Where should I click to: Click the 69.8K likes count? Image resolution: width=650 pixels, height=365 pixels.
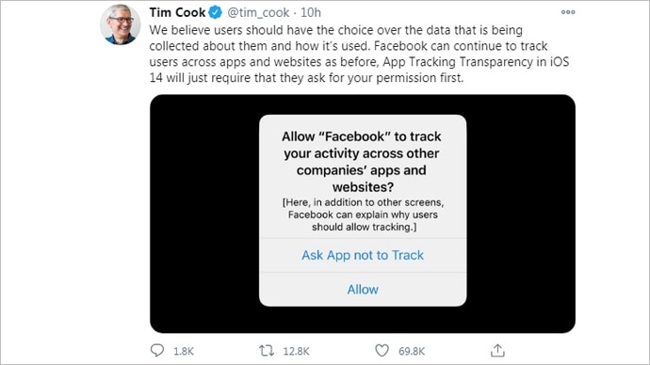tap(412, 351)
